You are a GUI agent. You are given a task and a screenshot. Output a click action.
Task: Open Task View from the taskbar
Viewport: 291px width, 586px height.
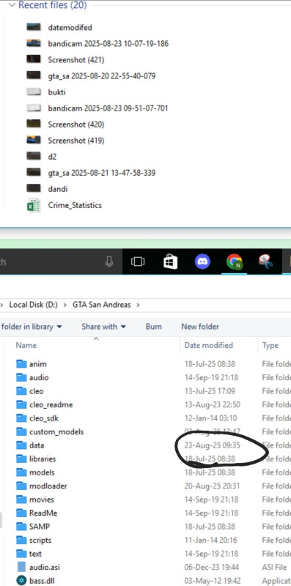(138, 262)
